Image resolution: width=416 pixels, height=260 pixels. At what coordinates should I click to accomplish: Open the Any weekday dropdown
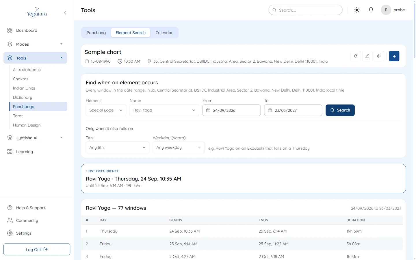click(x=179, y=147)
